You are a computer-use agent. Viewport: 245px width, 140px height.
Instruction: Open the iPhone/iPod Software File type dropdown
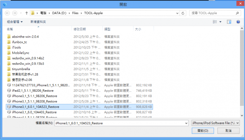click(216, 123)
